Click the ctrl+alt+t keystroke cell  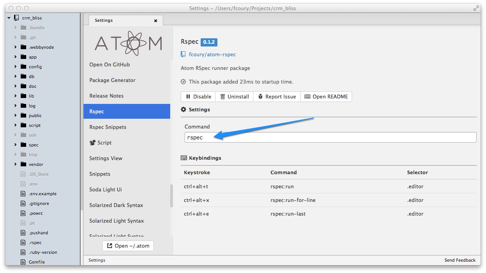pyautogui.click(x=196, y=186)
